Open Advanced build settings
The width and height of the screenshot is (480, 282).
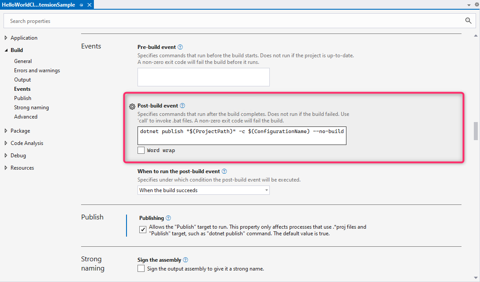(26, 116)
